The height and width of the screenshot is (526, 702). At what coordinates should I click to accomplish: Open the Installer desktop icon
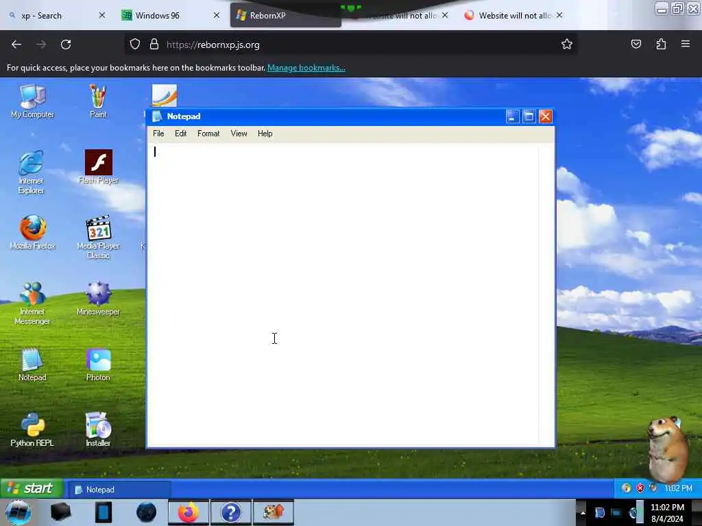98,430
